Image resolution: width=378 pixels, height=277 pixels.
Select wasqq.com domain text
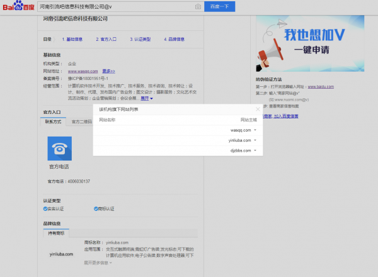(241, 130)
